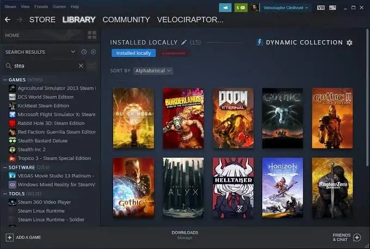The image size is (370, 249).
Task: Select KickBeat Steam Edition entry
Action: (52, 106)
